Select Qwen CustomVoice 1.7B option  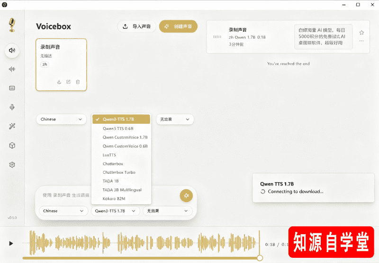[x=121, y=137]
